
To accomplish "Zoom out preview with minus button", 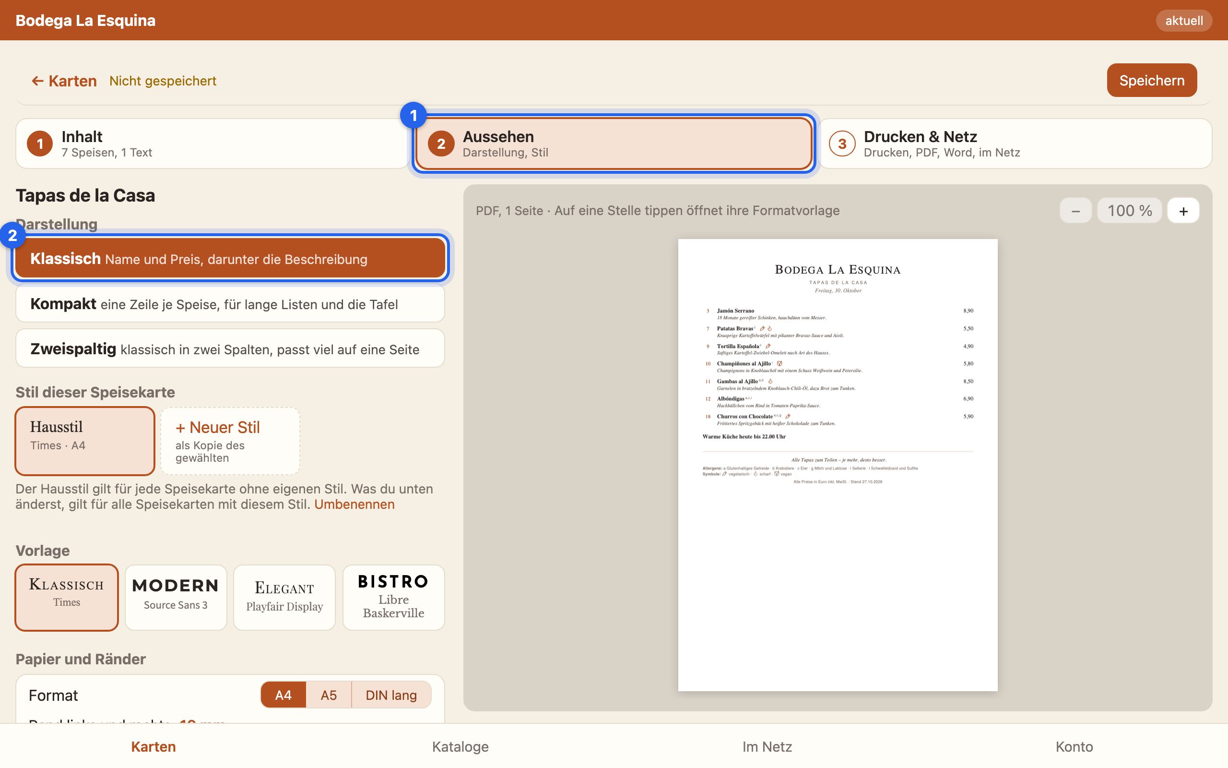I will [1075, 210].
